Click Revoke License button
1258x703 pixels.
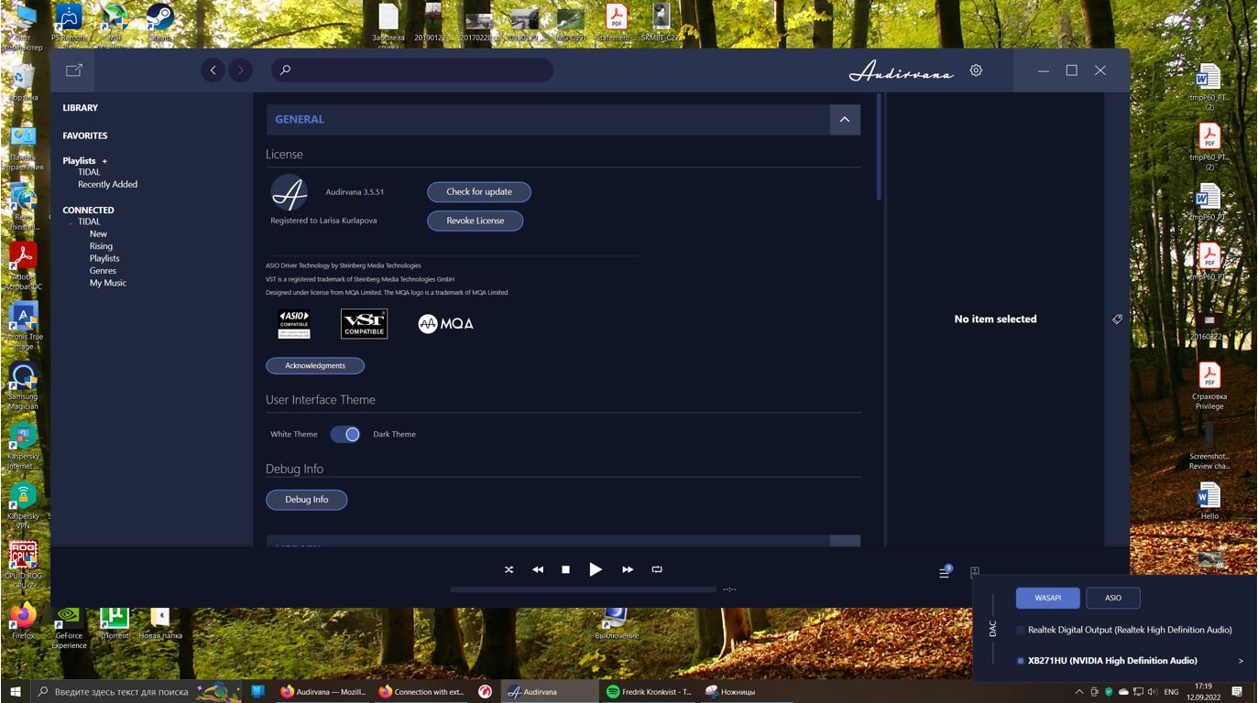[476, 221]
